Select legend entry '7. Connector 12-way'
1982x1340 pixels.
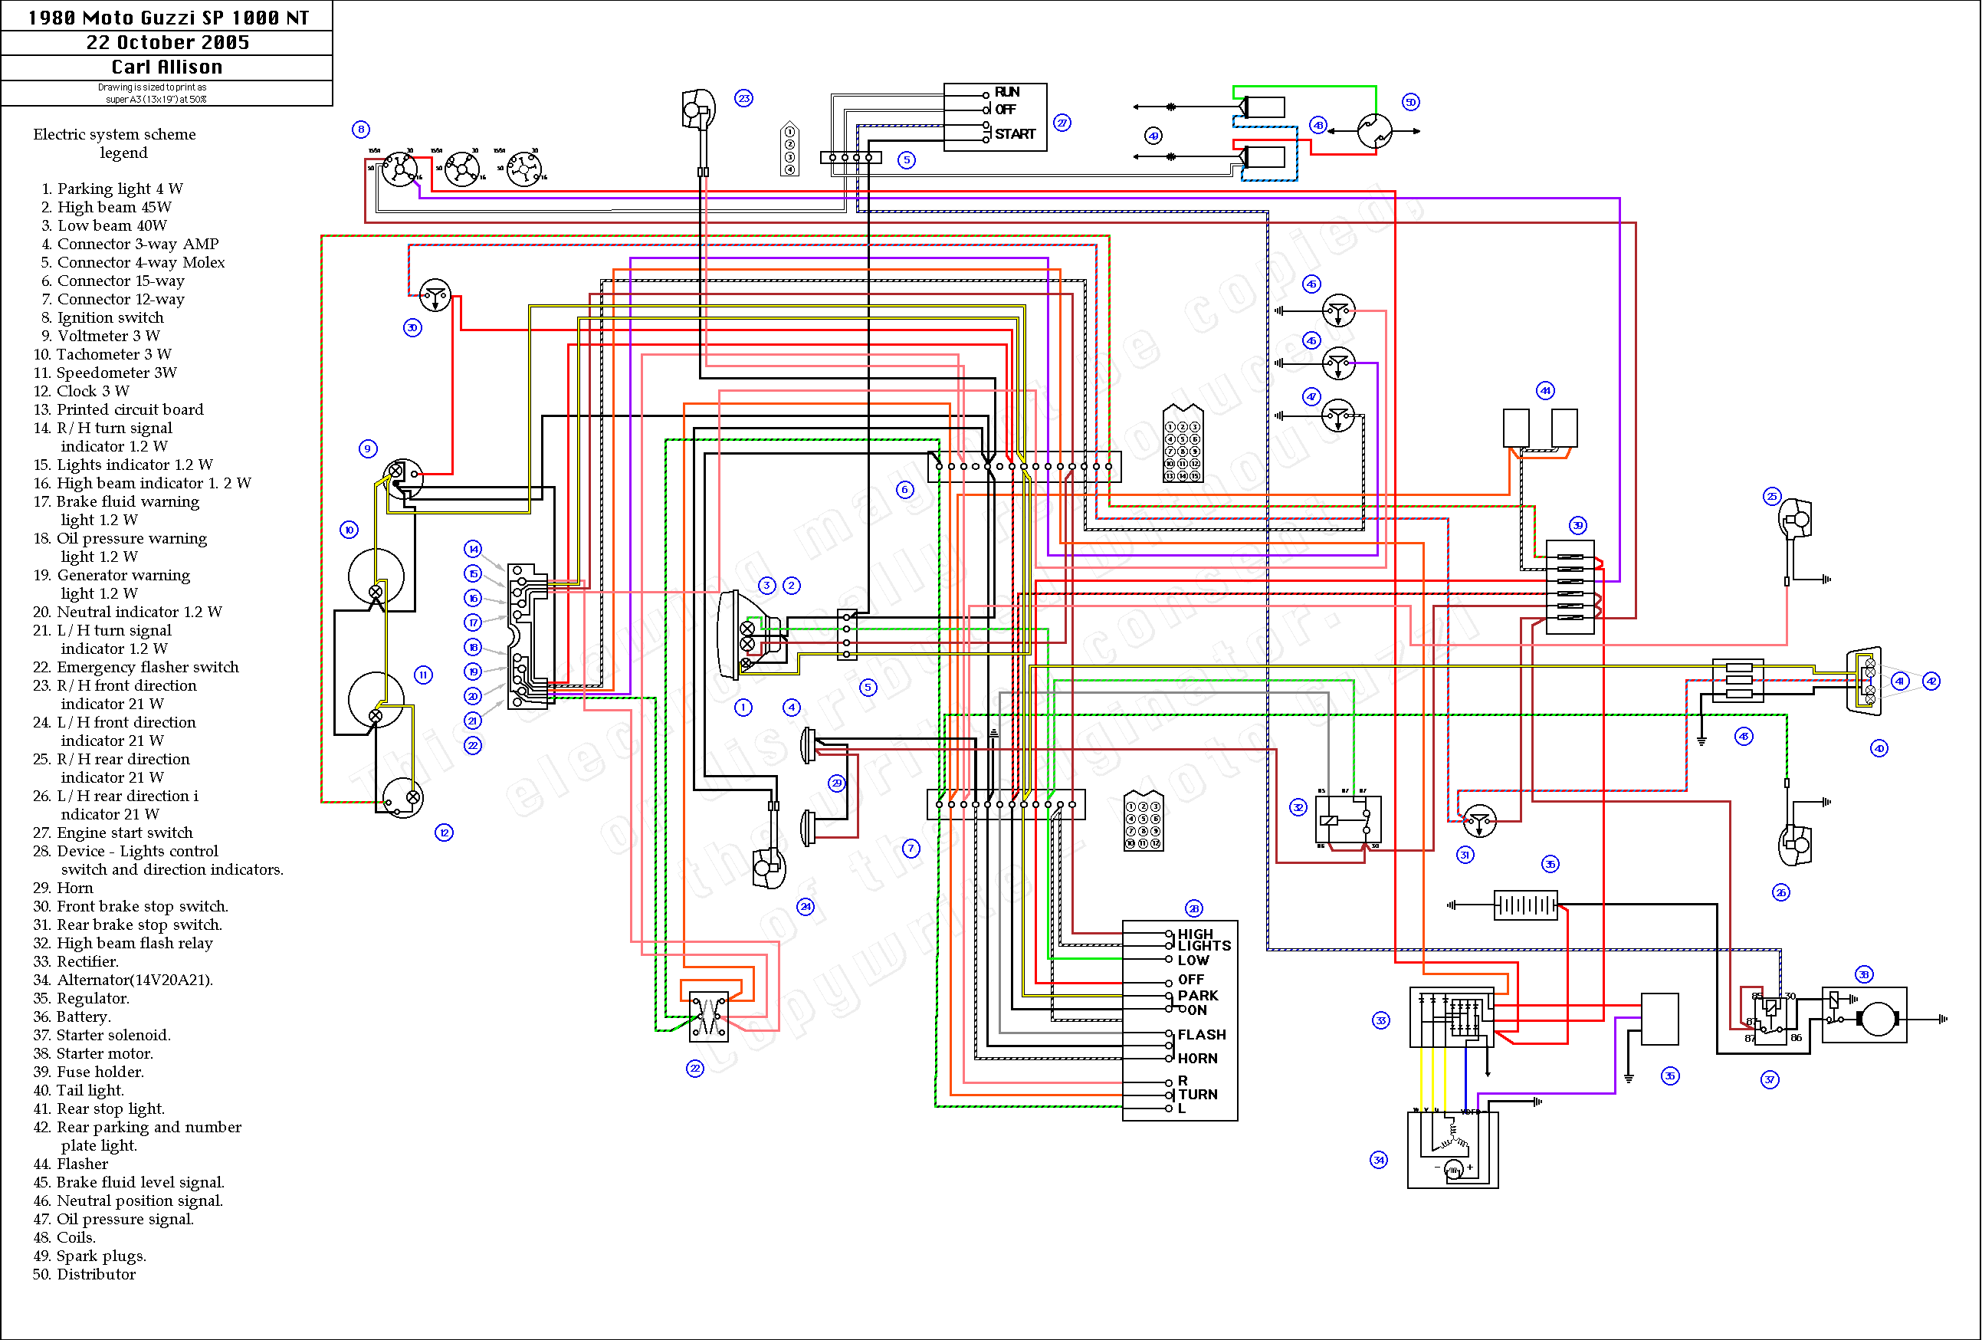pyautogui.click(x=113, y=300)
